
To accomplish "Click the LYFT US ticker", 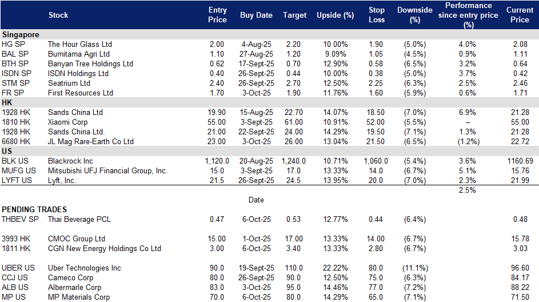I will pyautogui.click(x=17, y=180).
